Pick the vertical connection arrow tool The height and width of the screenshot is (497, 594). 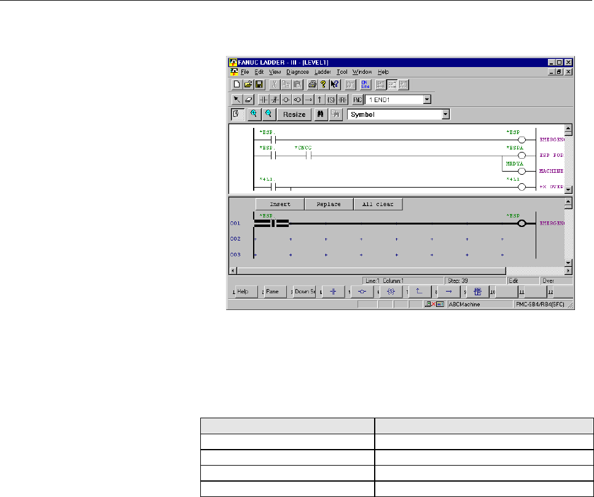click(320, 100)
